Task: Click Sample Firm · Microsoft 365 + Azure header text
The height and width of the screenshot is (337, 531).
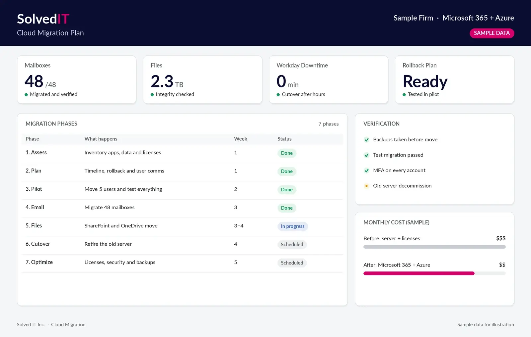Action: point(454,18)
